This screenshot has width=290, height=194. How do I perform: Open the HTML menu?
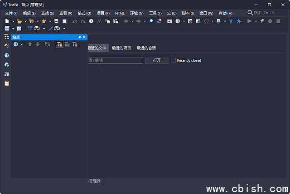click(x=120, y=13)
